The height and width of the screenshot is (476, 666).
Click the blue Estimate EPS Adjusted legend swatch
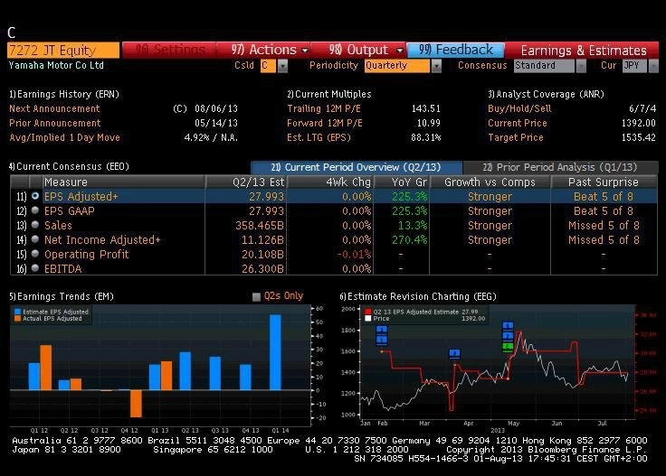(x=17, y=312)
